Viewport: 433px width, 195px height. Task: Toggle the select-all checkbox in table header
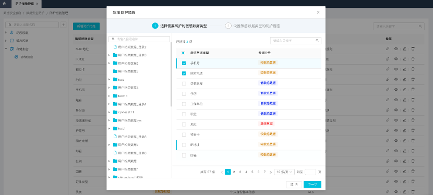tap(184, 53)
